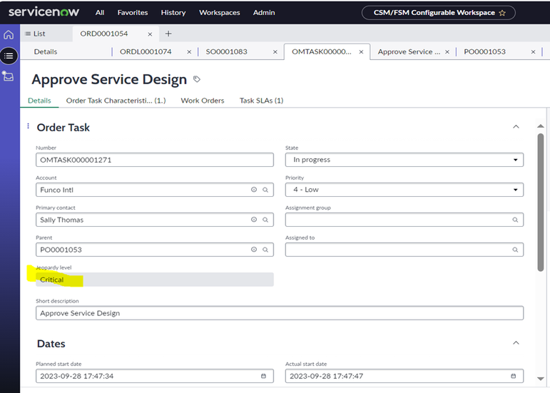550x393 pixels.
Task: Open the State dropdown
Action: click(404, 160)
